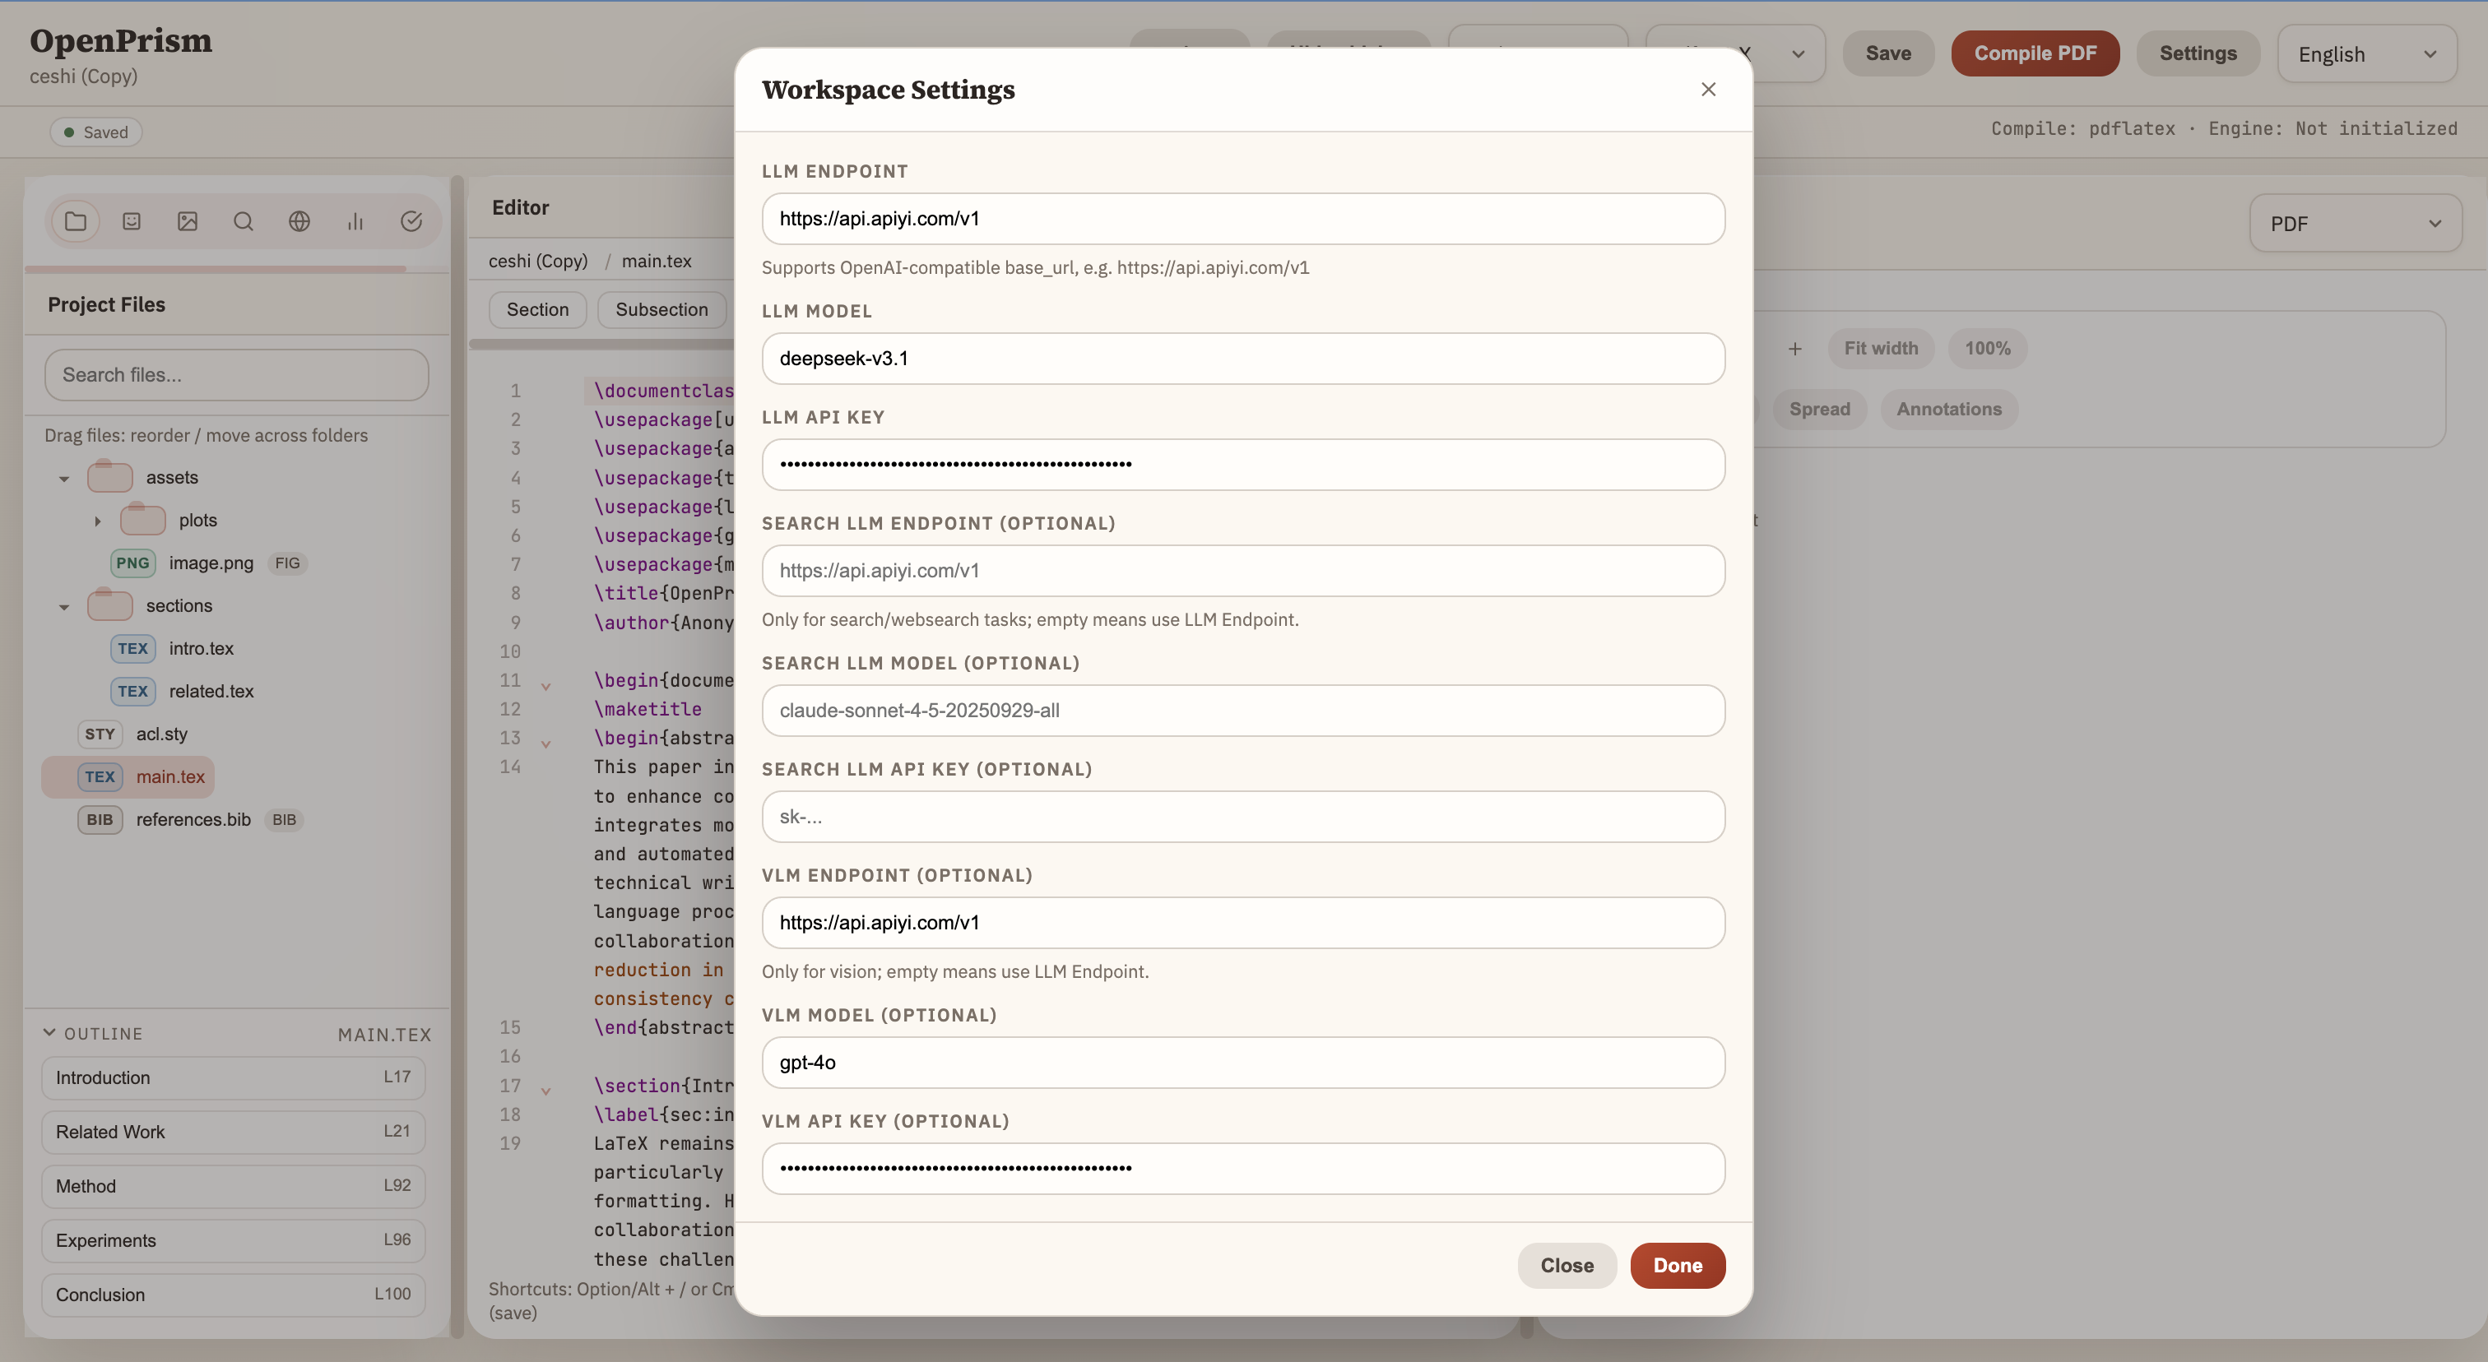Screen dimensions: 2488x1362
Task: Click the Spread view button
Action: click(1820, 410)
